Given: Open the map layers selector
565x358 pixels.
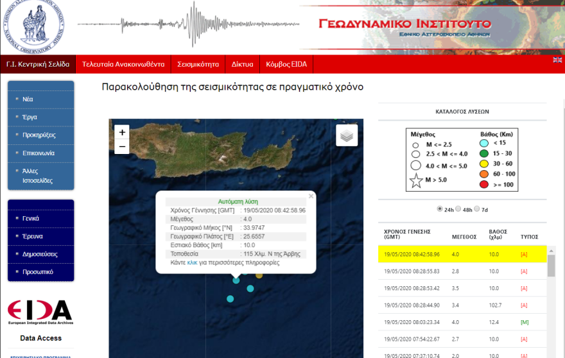Looking at the screenshot, I should coord(347,135).
